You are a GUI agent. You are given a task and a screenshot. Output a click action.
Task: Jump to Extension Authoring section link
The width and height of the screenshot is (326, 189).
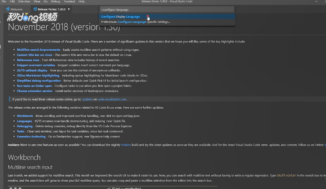tap(31, 137)
